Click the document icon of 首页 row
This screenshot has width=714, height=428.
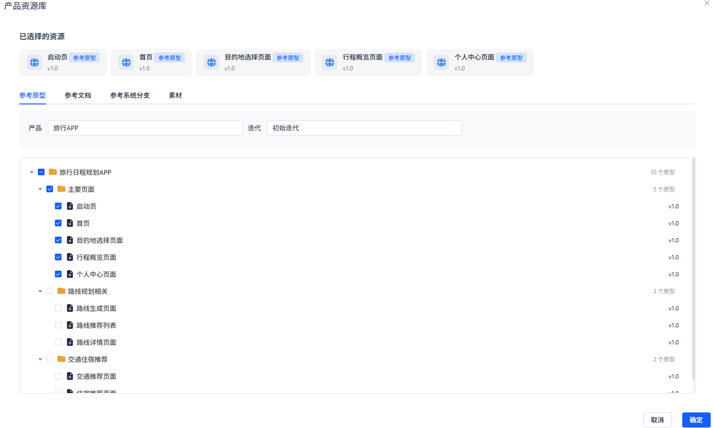point(70,223)
